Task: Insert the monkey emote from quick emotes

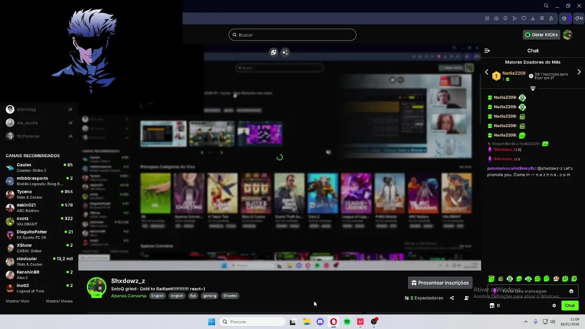Action: click(556, 278)
